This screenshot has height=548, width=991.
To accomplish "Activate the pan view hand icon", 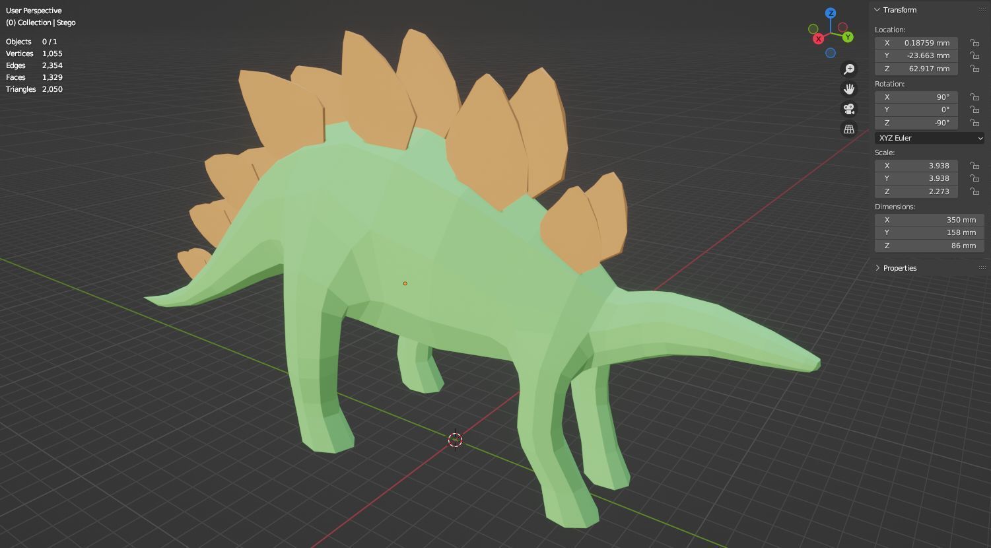I will click(849, 89).
